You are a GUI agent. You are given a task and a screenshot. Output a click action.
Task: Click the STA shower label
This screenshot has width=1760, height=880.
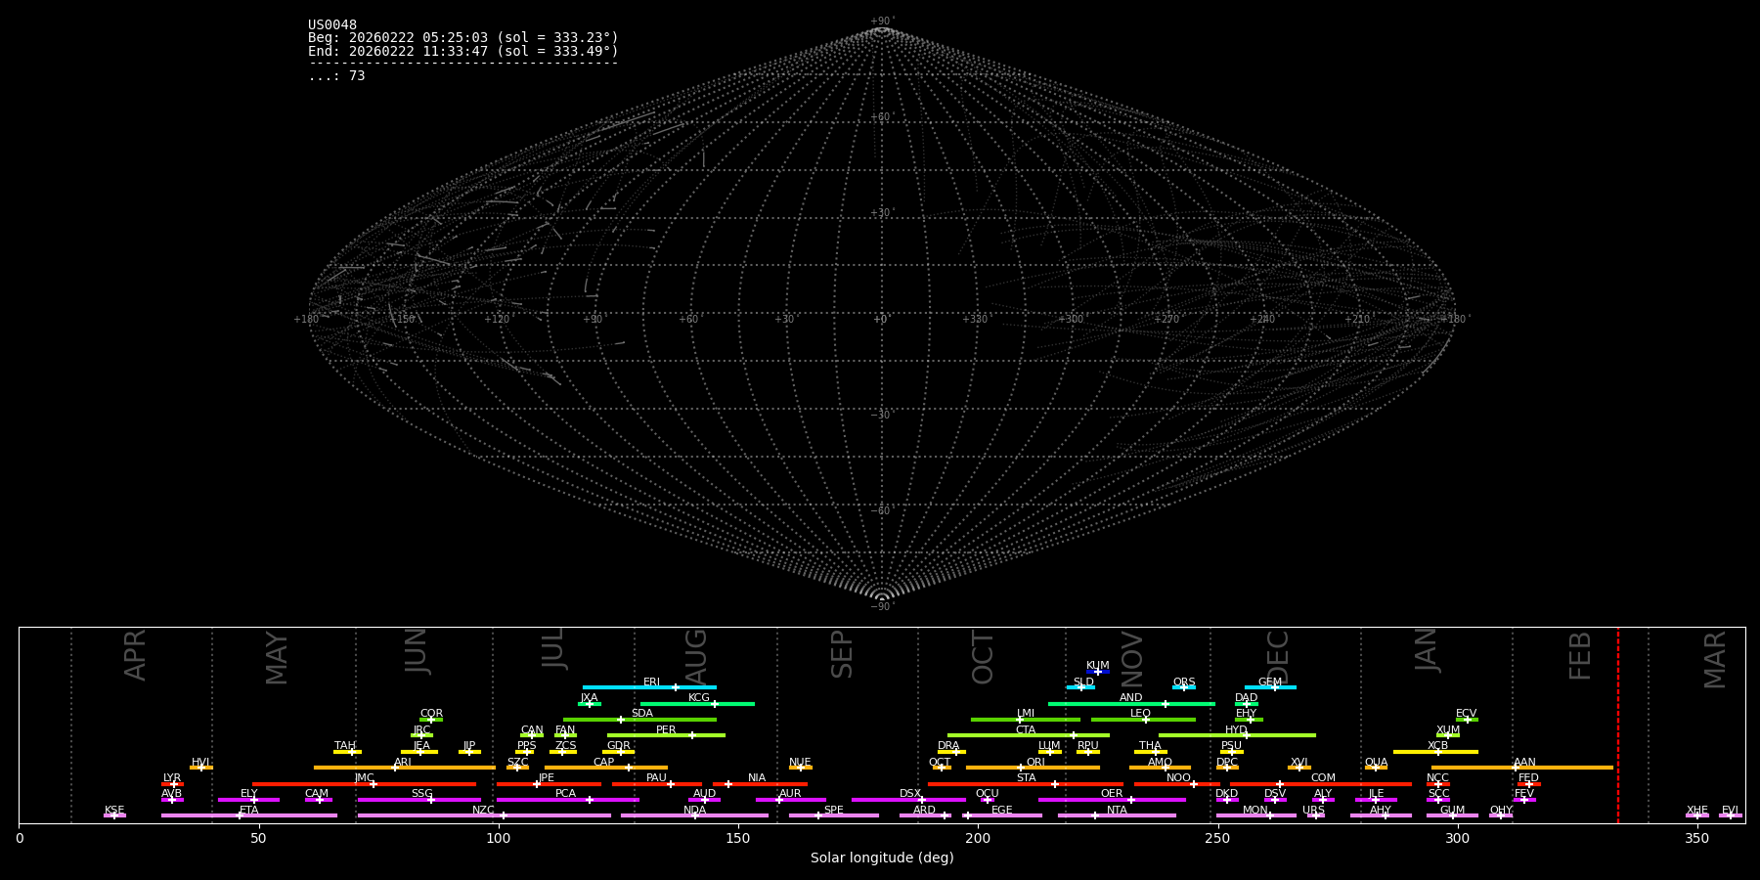pos(1026,778)
